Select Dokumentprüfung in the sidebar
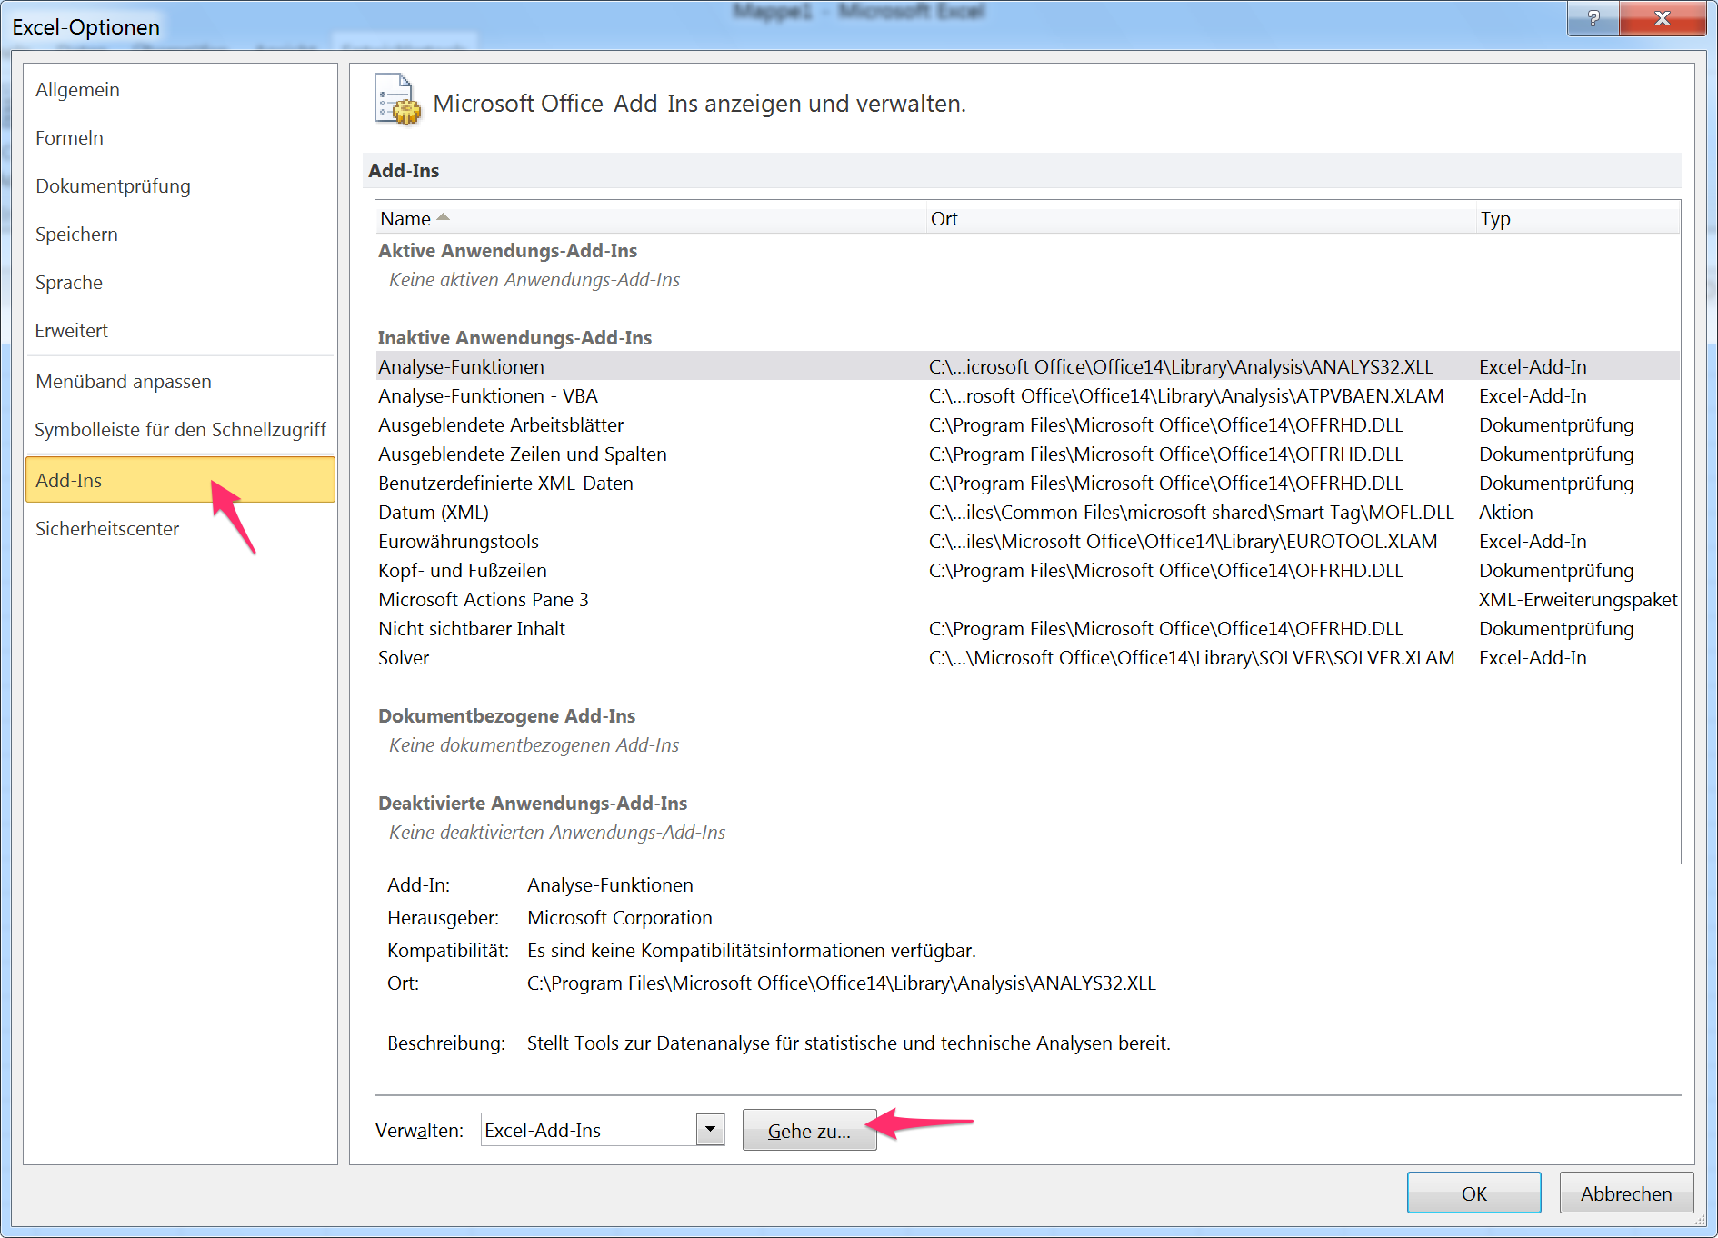 click(x=113, y=185)
